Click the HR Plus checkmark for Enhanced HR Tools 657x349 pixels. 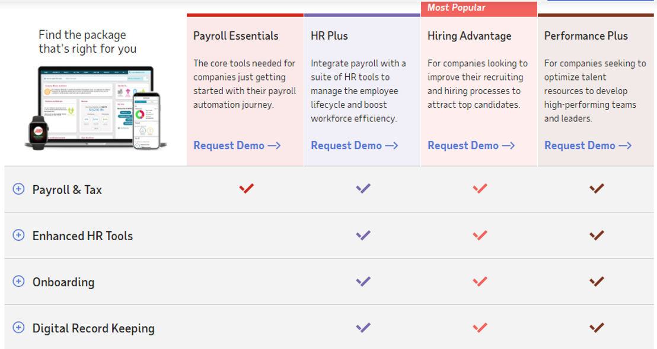[x=363, y=235]
